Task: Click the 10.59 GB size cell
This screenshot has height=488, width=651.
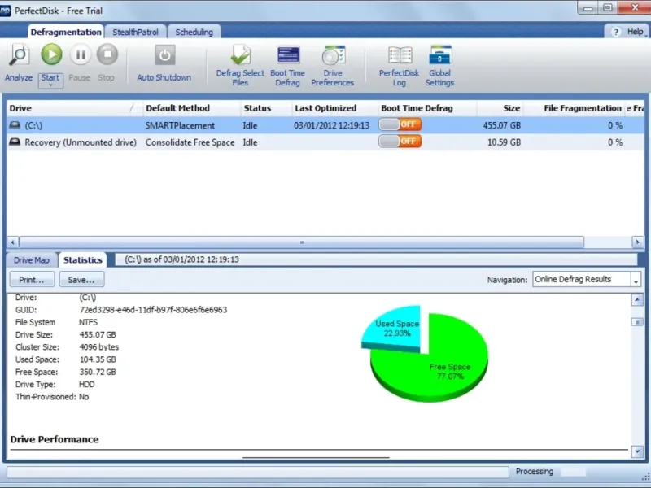Action: (x=504, y=142)
